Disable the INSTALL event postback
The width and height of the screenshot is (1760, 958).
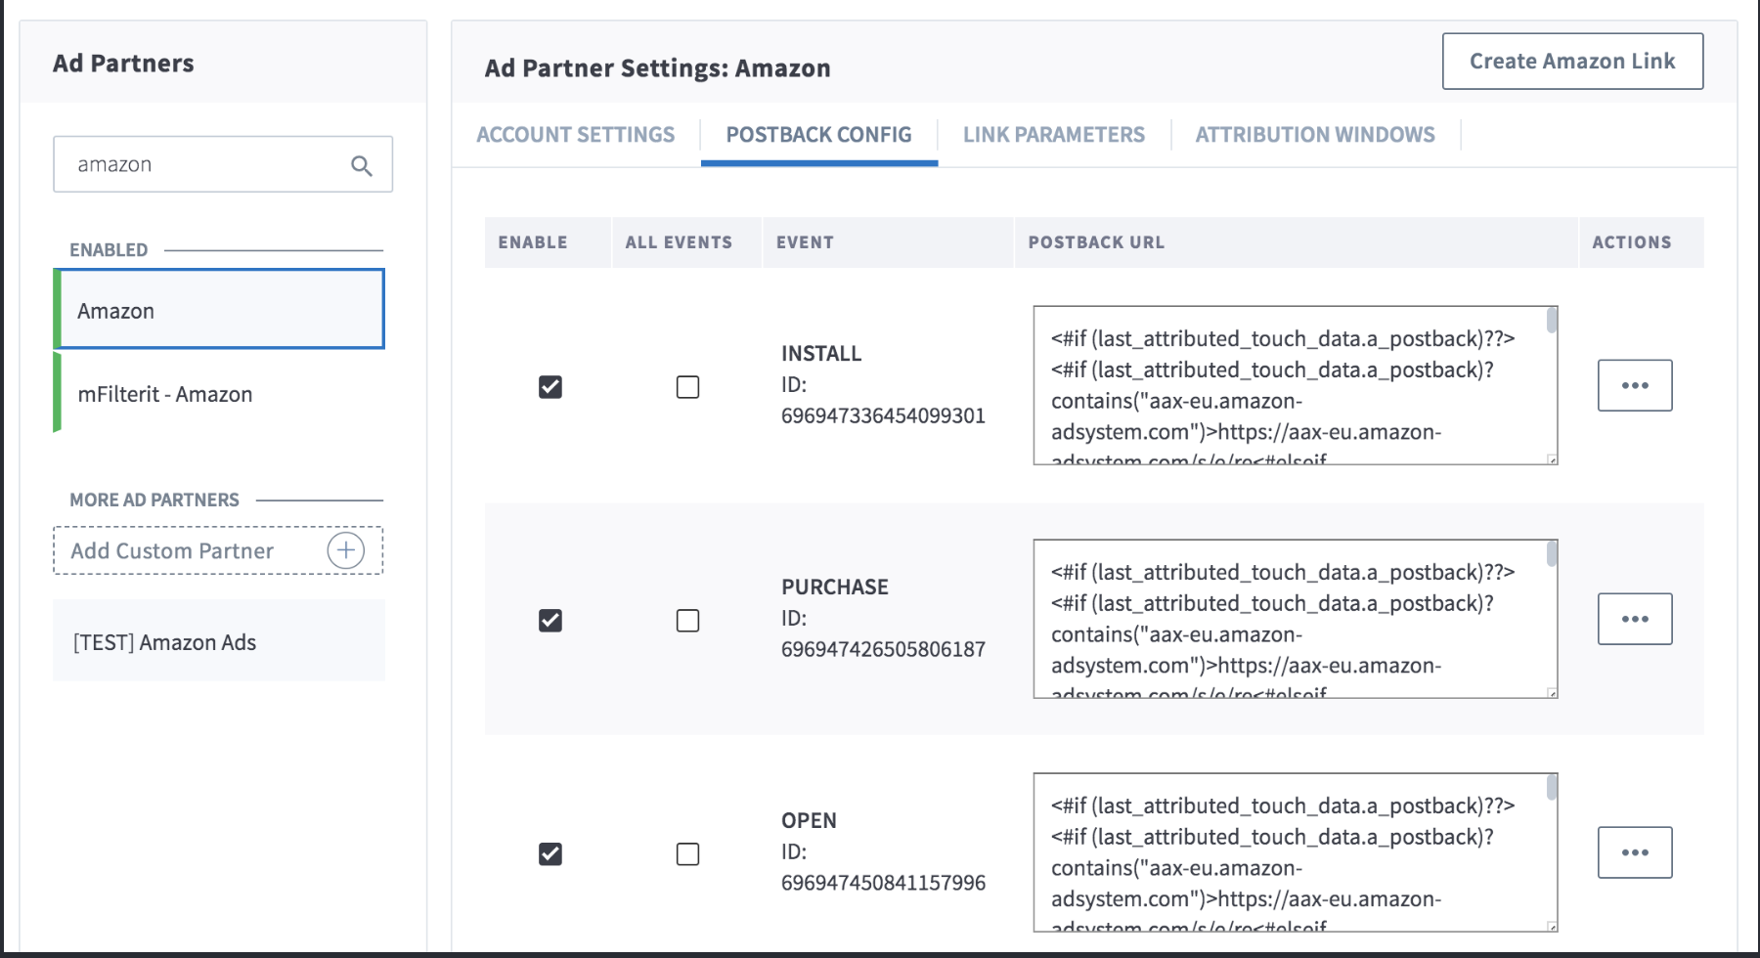tap(550, 387)
